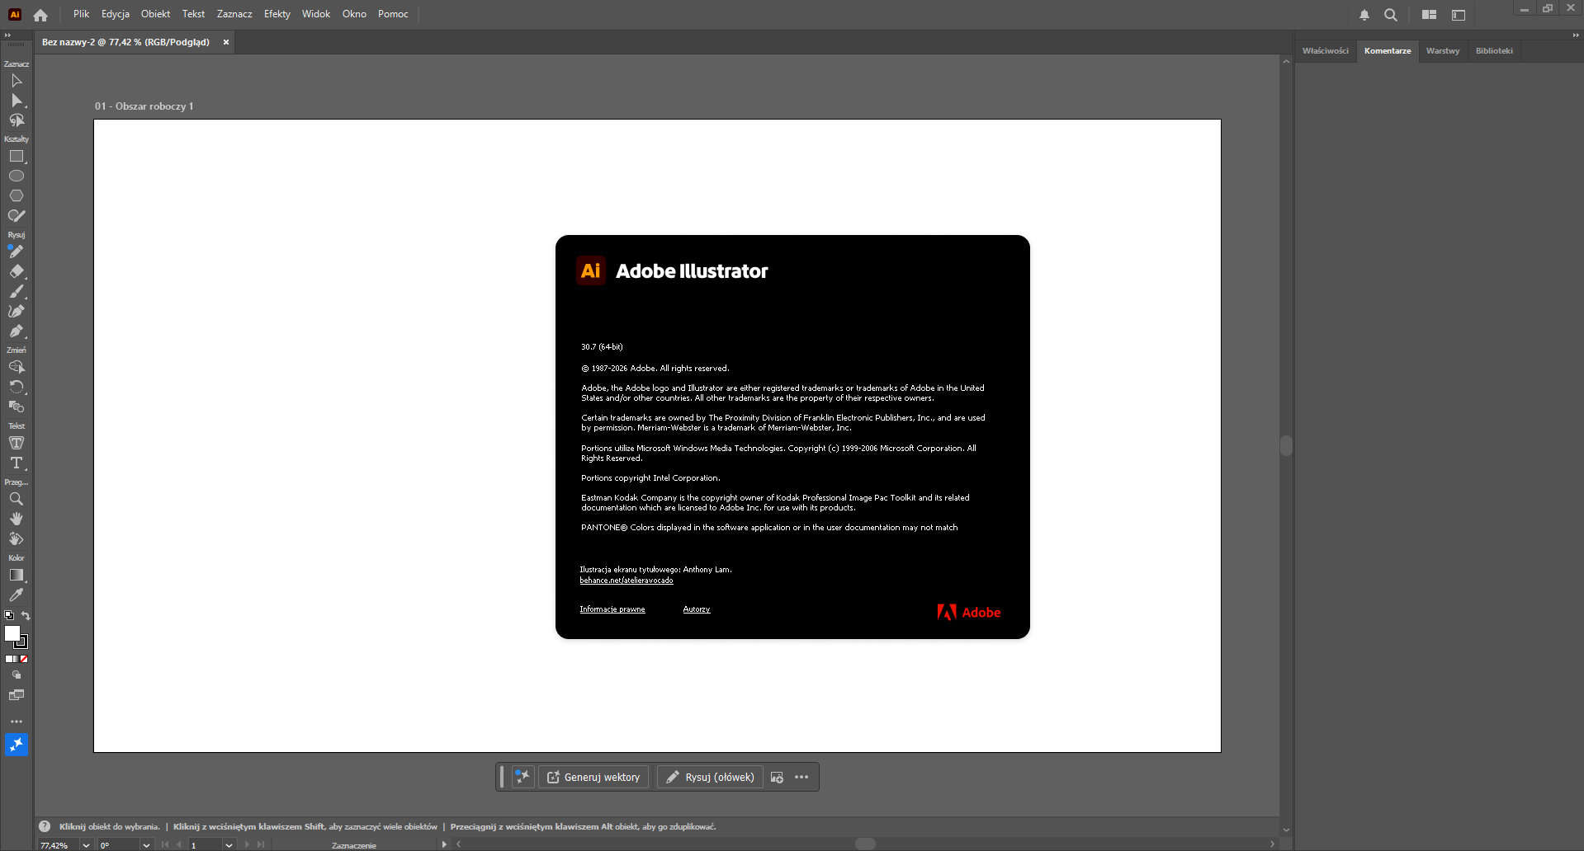1584x851 pixels.
Task: Open the Pomoc menu
Action: [393, 14]
